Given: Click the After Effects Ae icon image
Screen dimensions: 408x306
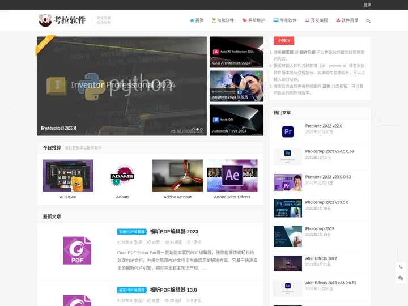Looking at the screenshot, I should click(232, 175).
